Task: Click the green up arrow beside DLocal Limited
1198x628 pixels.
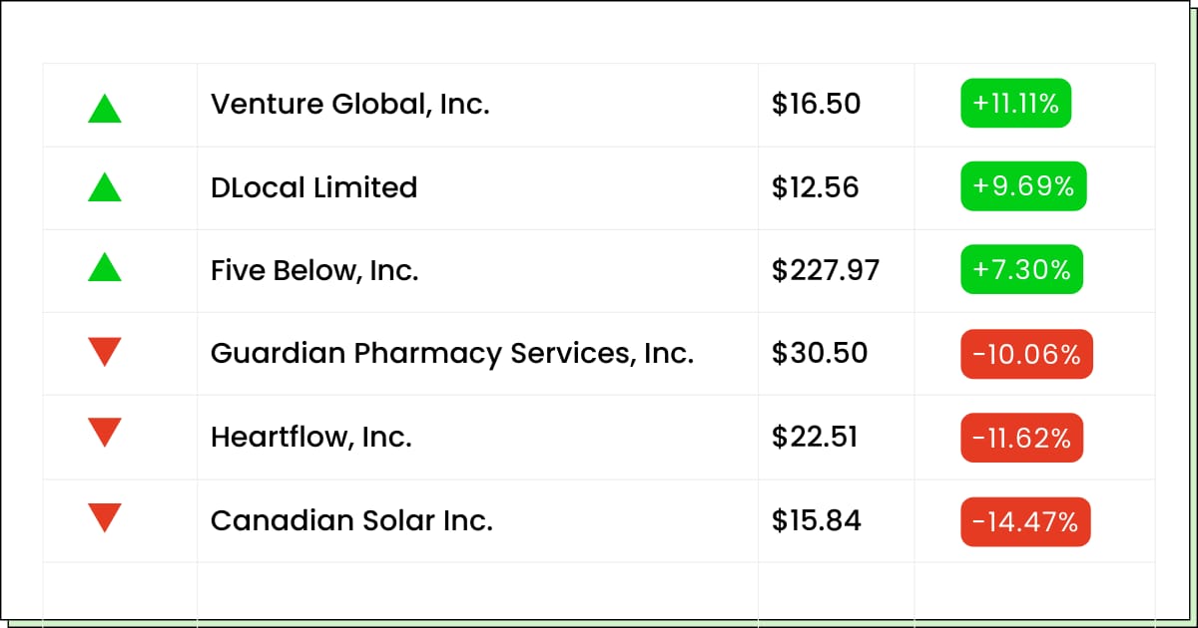Action: click(x=105, y=187)
